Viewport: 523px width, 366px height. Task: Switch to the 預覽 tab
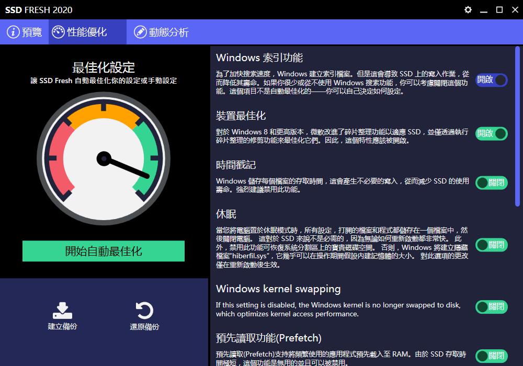point(25,32)
